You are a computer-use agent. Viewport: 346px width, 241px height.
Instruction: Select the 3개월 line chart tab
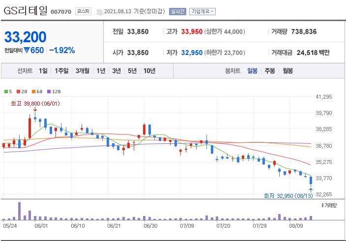click(x=83, y=71)
